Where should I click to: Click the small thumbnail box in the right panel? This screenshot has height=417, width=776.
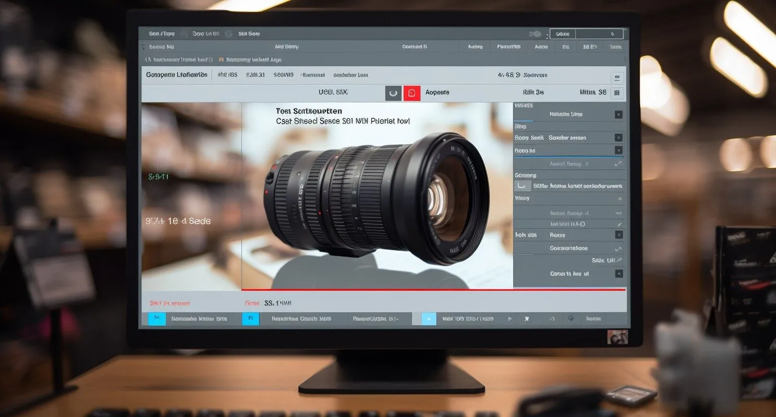[x=523, y=186]
